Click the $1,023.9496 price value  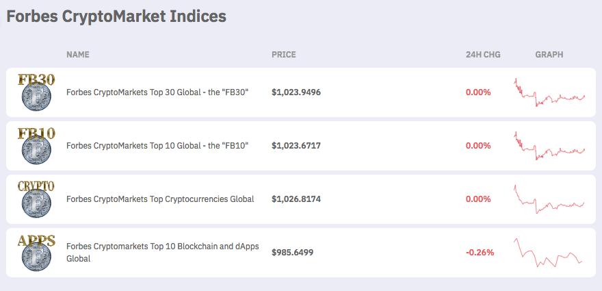pyautogui.click(x=296, y=92)
